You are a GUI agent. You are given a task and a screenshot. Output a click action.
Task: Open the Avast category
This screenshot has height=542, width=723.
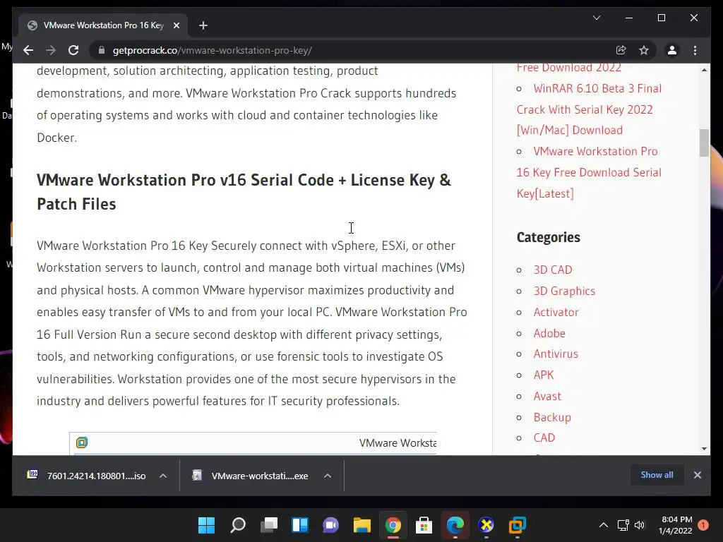click(x=547, y=397)
